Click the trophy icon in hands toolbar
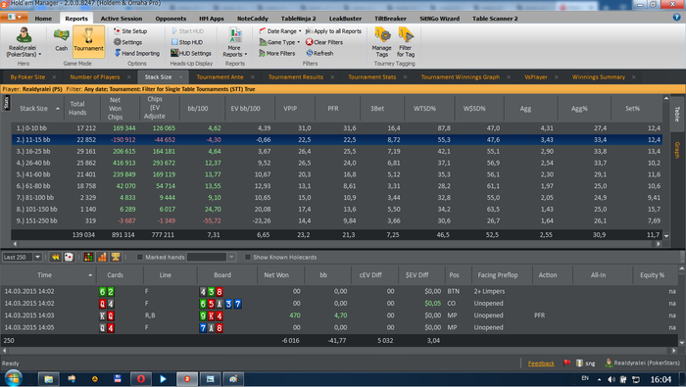686x387 pixels. pyautogui.click(x=116, y=257)
